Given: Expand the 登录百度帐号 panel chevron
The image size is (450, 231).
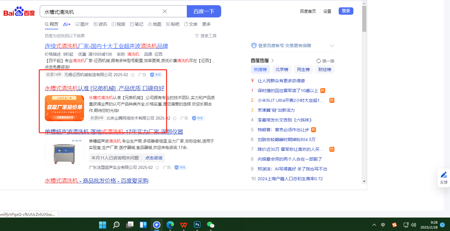Looking at the screenshot, I should pos(332,46).
